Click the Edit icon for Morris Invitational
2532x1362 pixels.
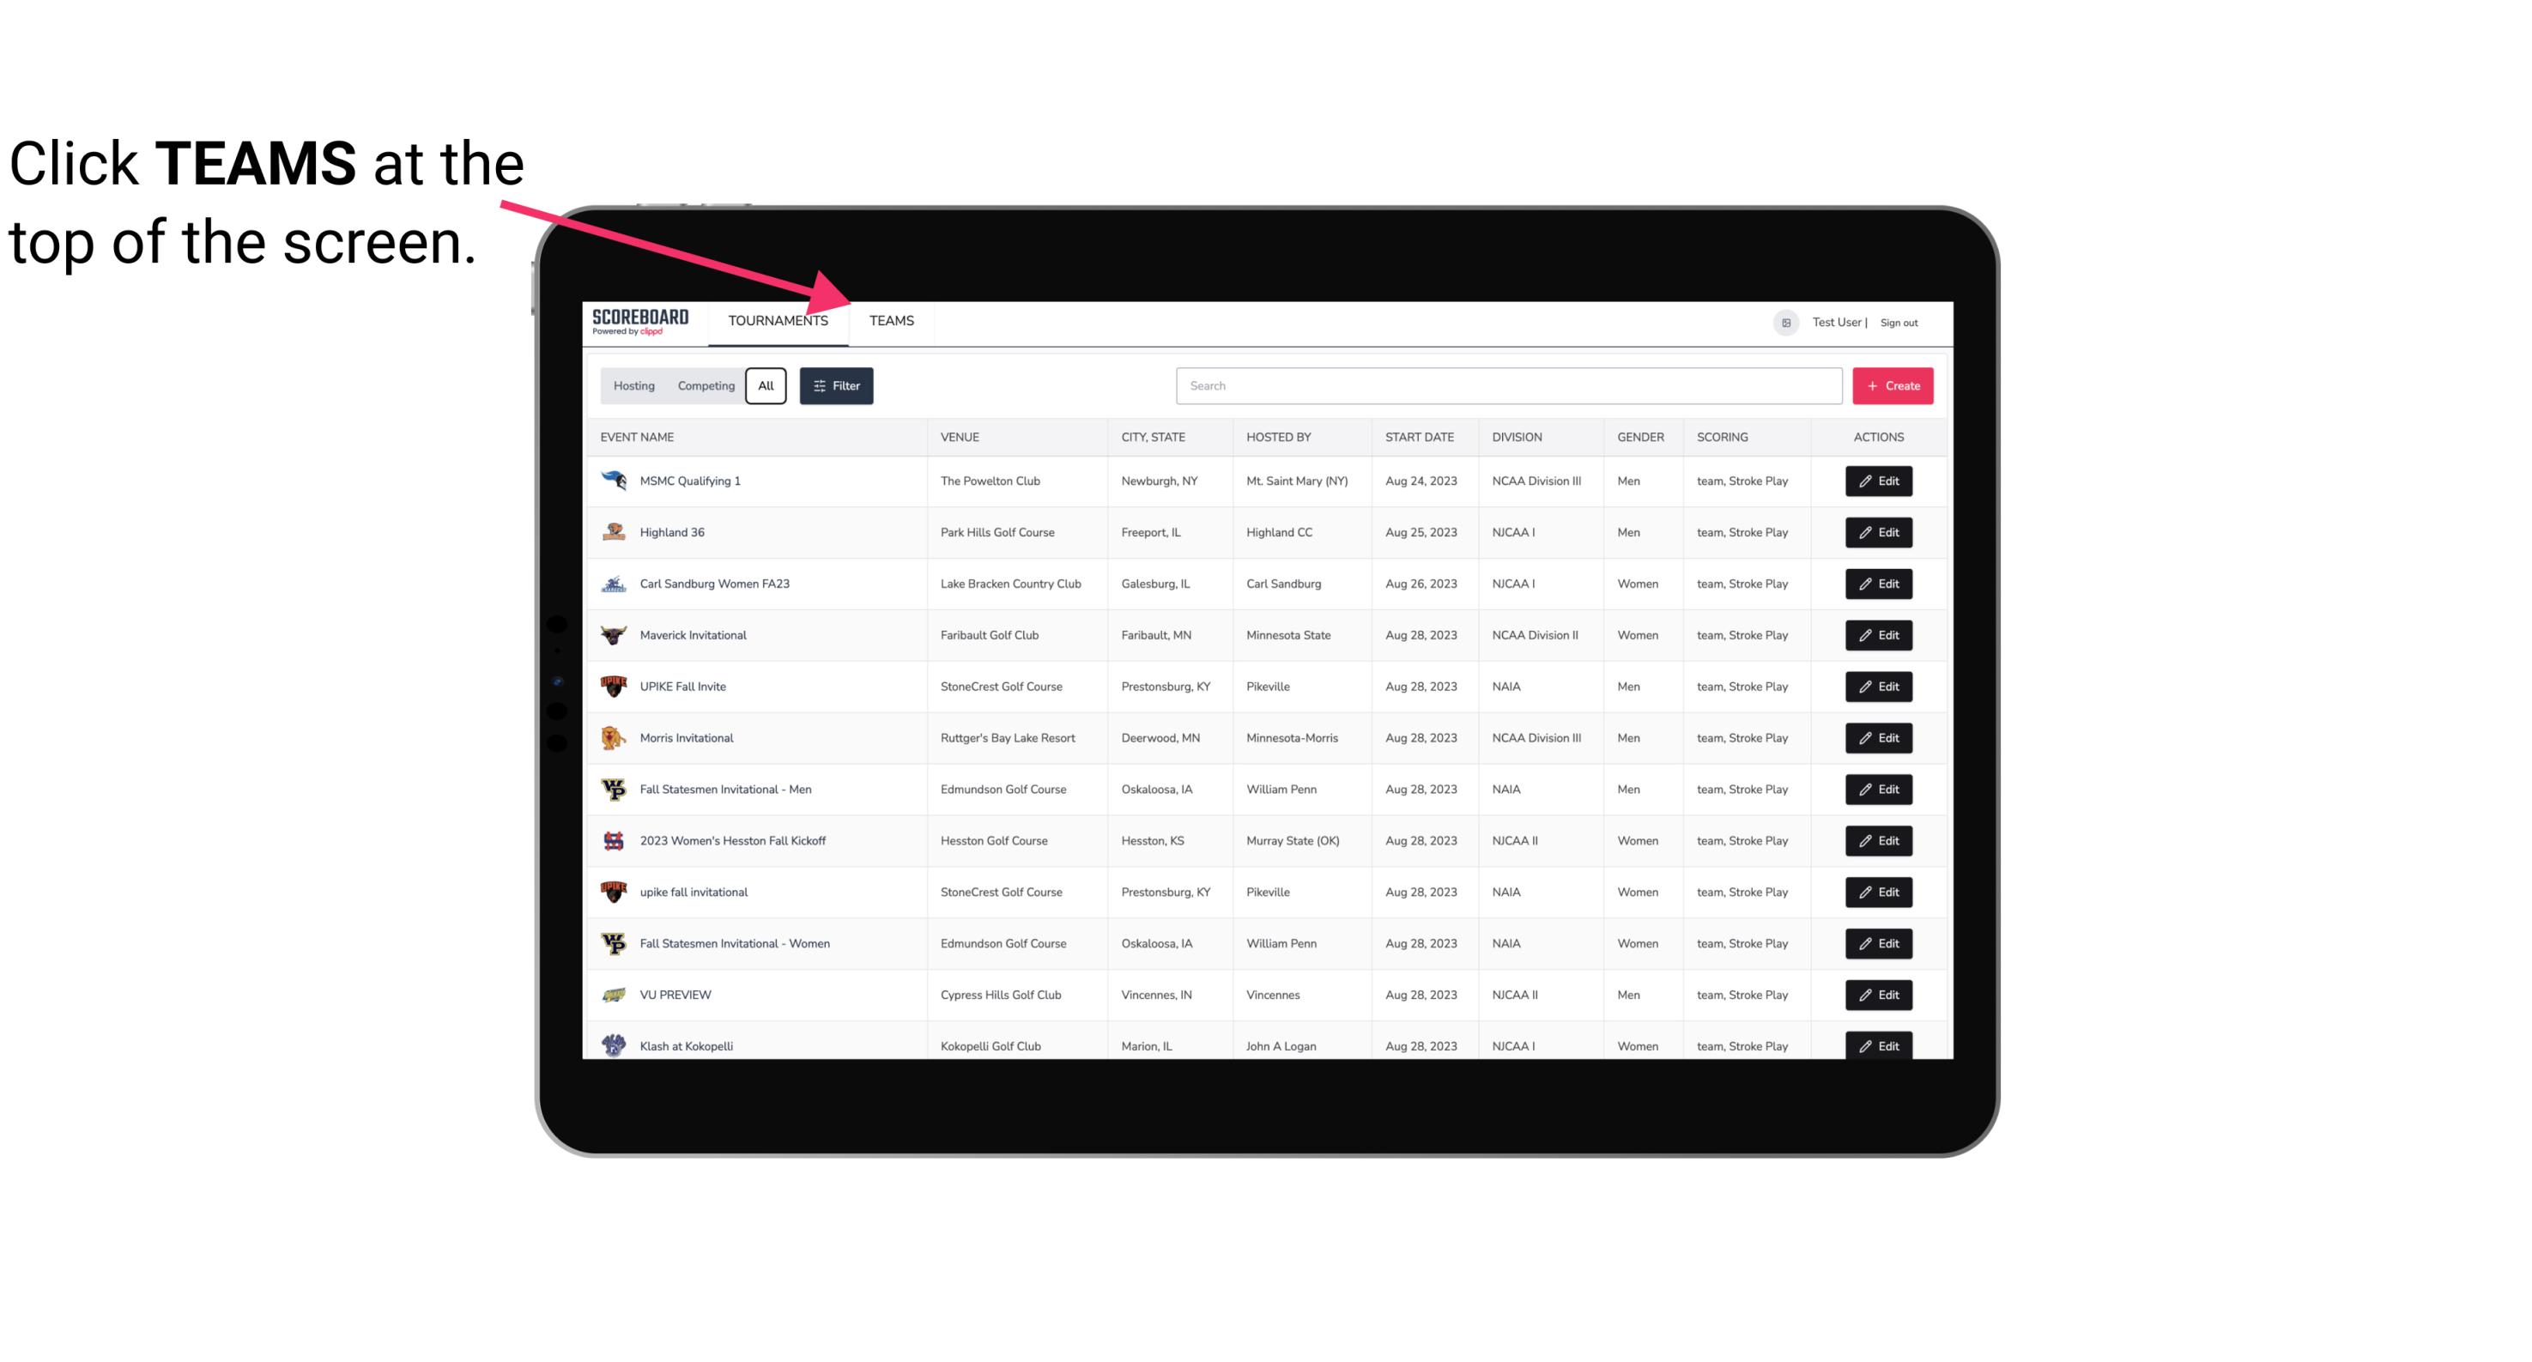(x=1880, y=738)
